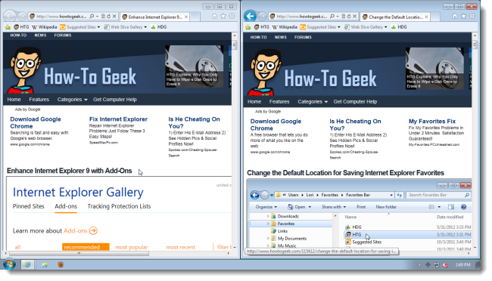The width and height of the screenshot is (492, 281).
Task: Click Windows Start orb
Action: (9, 264)
